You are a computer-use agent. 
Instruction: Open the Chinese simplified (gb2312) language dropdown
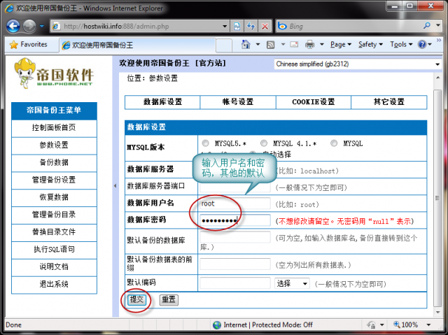click(356, 64)
